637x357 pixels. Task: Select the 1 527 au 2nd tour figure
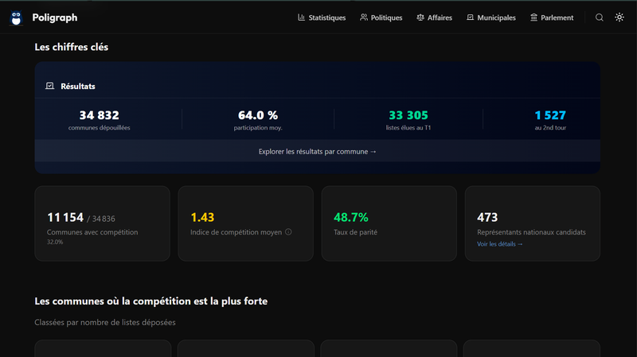coord(550,116)
